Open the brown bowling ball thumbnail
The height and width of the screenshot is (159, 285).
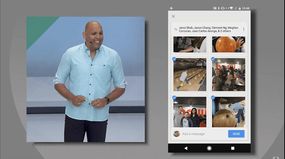click(x=229, y=112)
